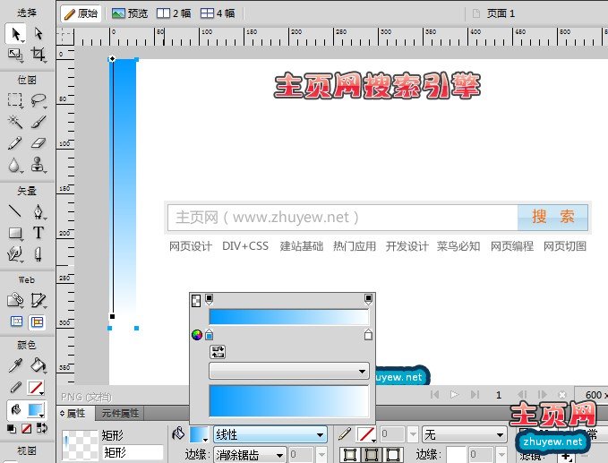
Task: Select the Line tool
Action: [x=15, y=211]
